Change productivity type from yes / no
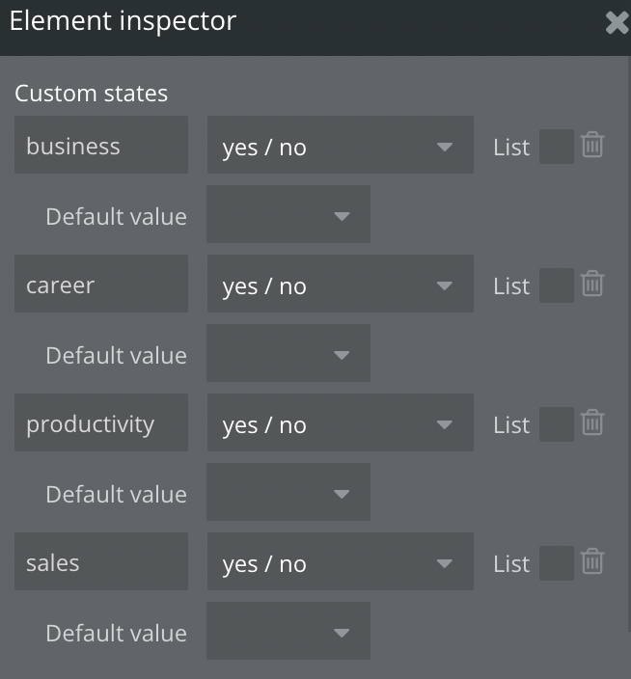Viewport: 631px width, 679px height. click(x=340, y=423)
